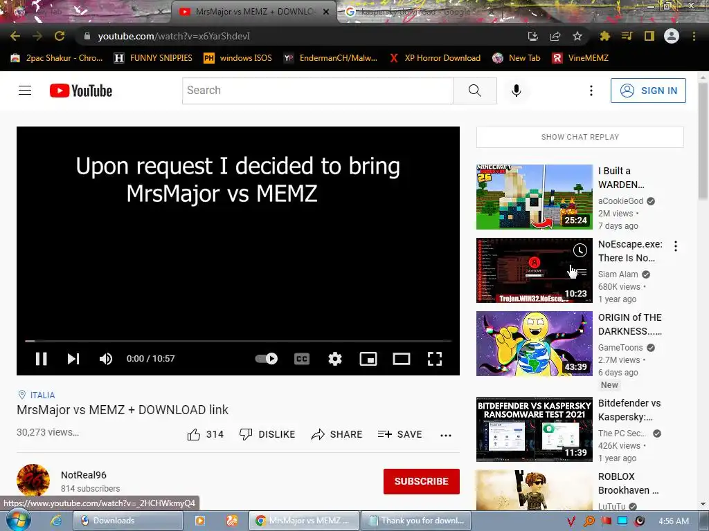The width and height of the screenshot is (709, 531).
Task: Click the address bar URL
Action: point(174,36)
